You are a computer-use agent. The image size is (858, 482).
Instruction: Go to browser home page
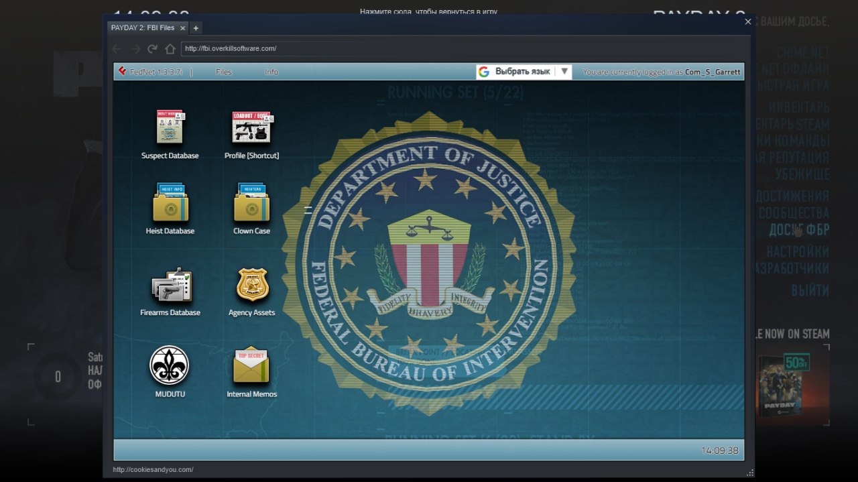point(170,49)
